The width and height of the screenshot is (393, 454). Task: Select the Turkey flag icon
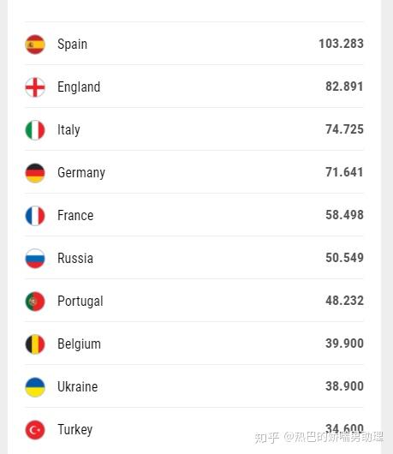click(35, 430)
